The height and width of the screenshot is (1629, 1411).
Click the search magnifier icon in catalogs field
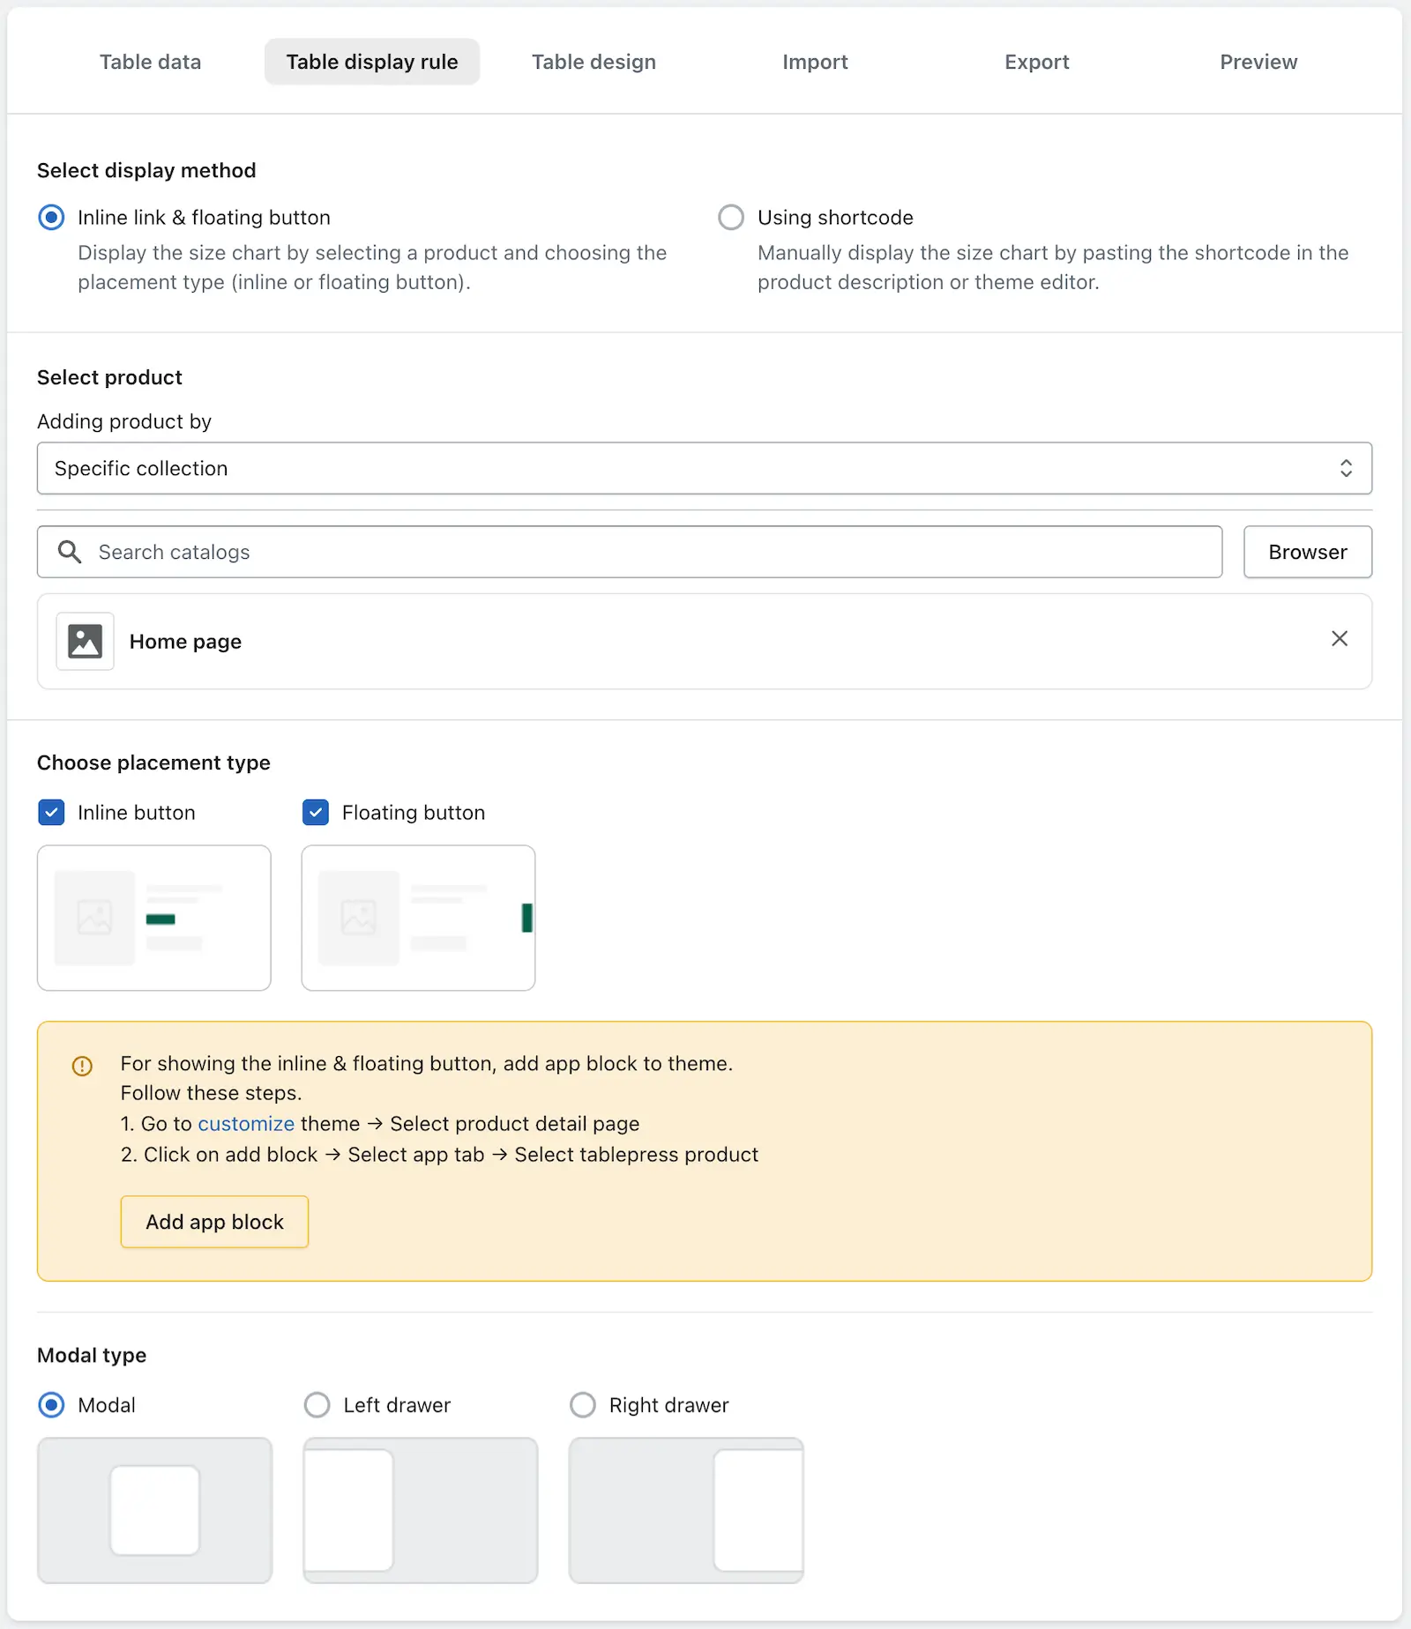(70, 552)
